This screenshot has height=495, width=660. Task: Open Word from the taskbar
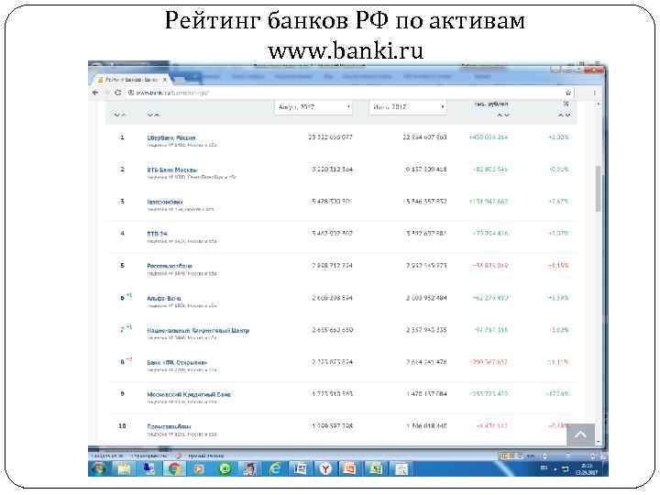pos(300,468)
